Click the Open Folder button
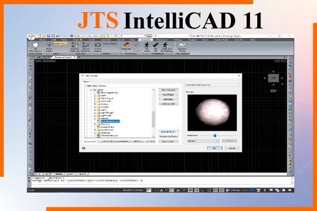Screen dimensions: 317x211 coord(168,141)
